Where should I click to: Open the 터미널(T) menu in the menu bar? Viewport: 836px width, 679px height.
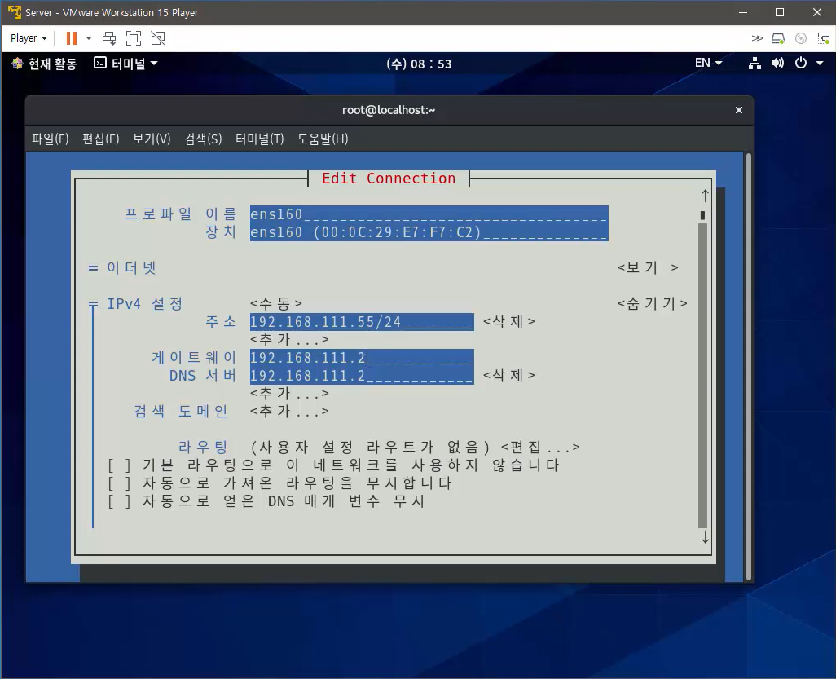[x=260, y=139]
